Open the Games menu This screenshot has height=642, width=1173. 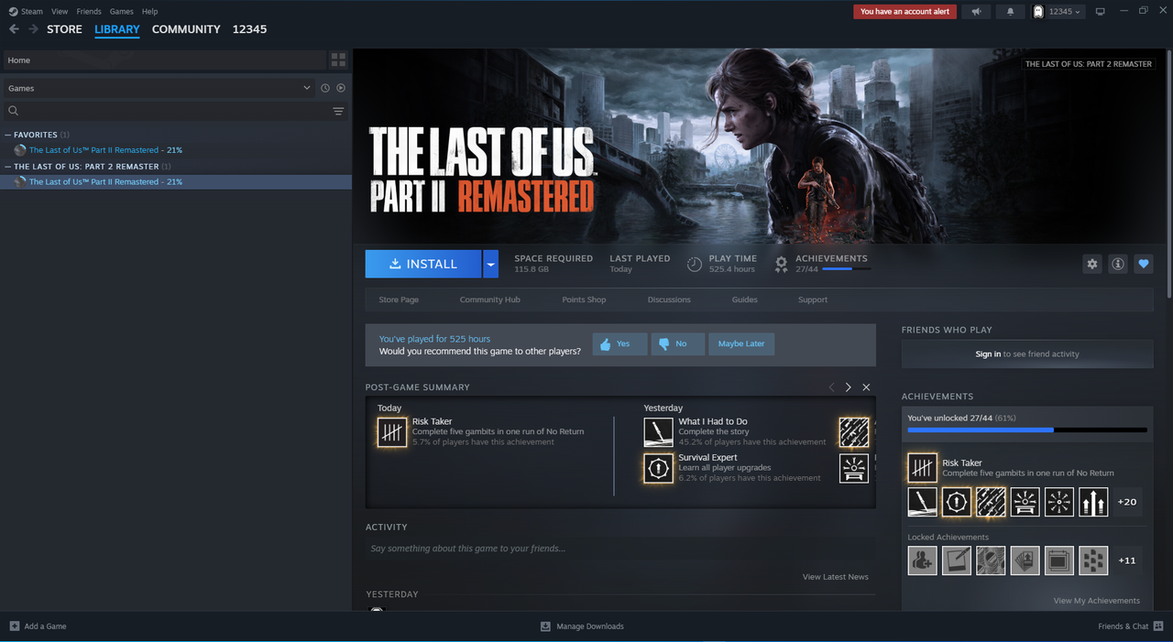pos(121,12)
